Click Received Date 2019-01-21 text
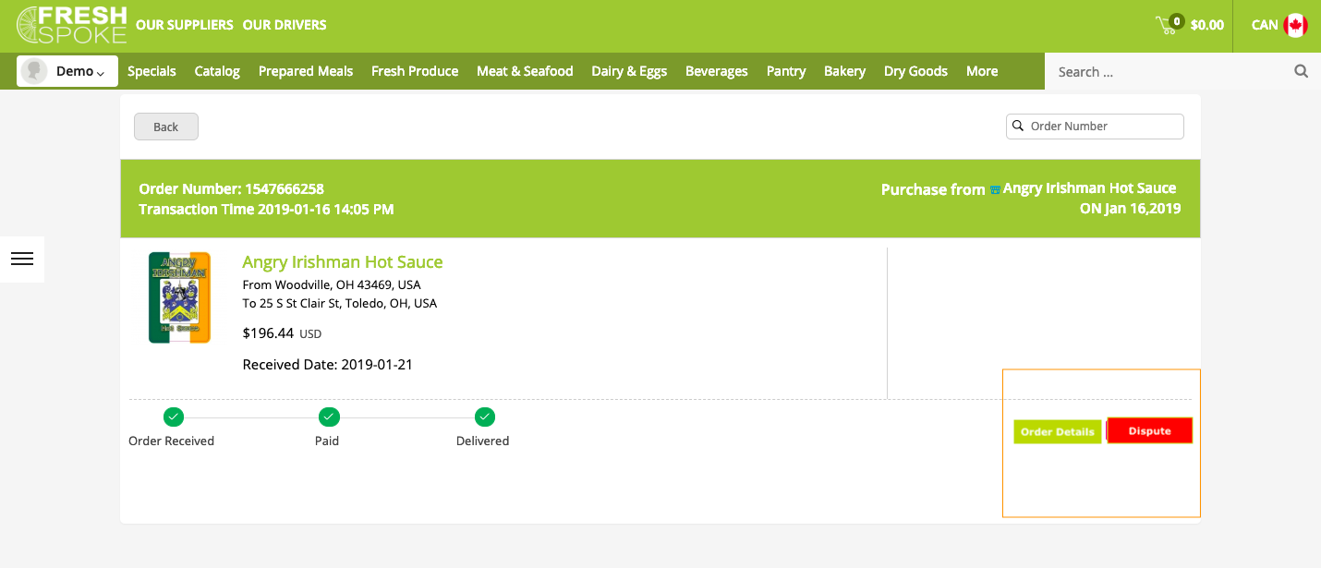 [328, 365]
